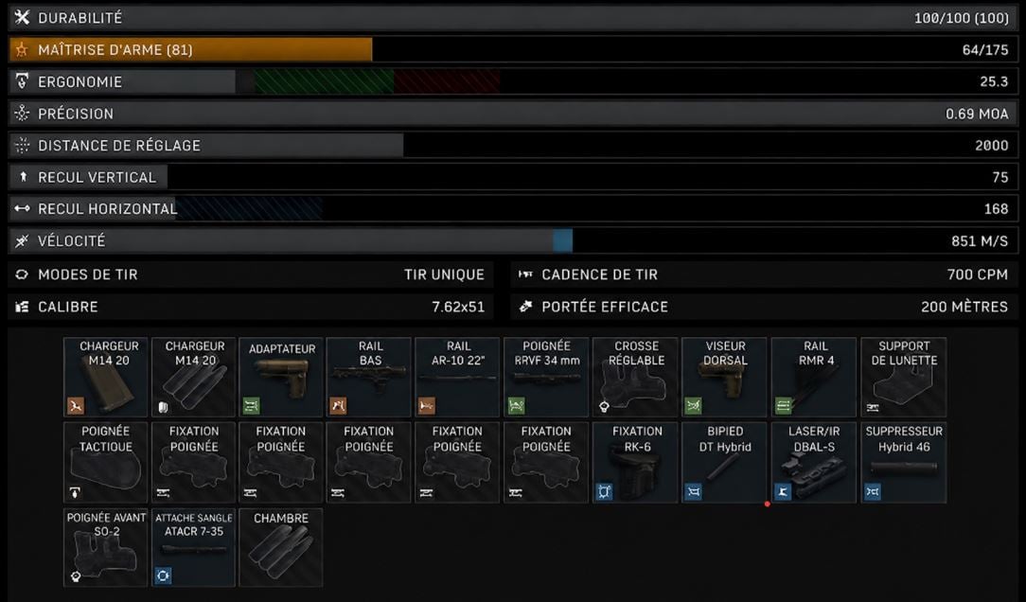This screenshot has height=602, width=1026.
Task: Click the DURABILITÉ label
Action: point(80,18)
